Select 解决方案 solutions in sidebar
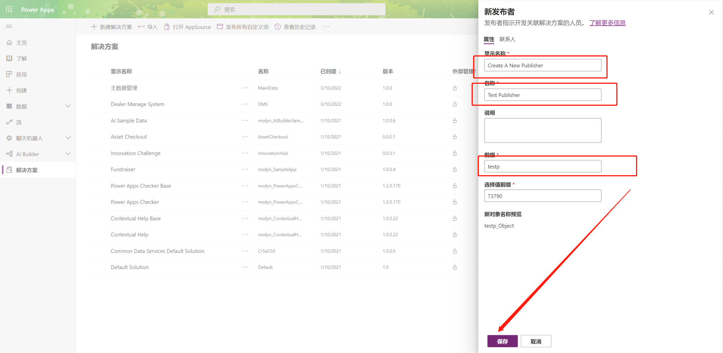Screen dimensions: 723x353 click(27, 170)
